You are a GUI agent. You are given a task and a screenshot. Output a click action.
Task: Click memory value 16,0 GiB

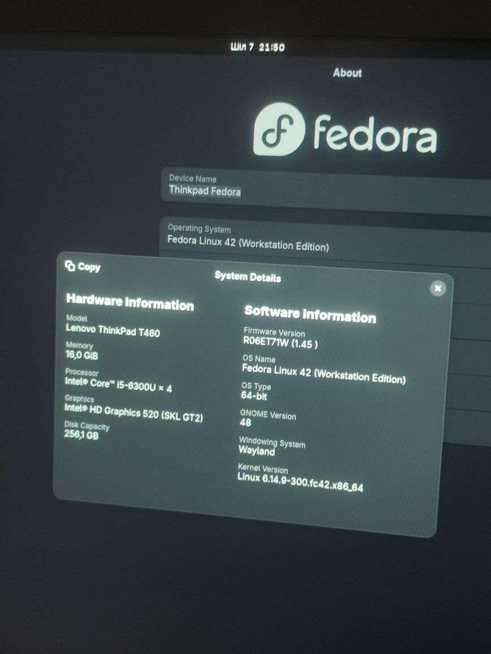tap(82, 355)
